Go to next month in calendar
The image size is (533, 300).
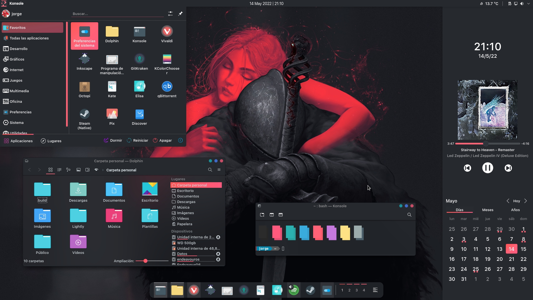[x=526, y=201]
